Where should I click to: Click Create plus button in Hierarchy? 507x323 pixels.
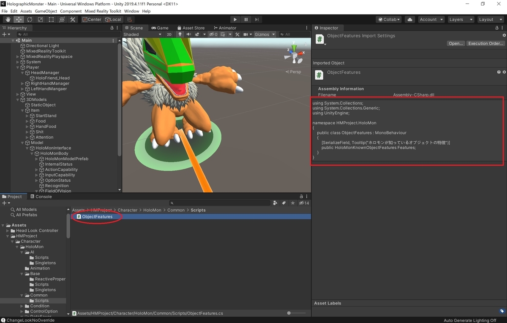pyautogui.click(x=6, y=34)
